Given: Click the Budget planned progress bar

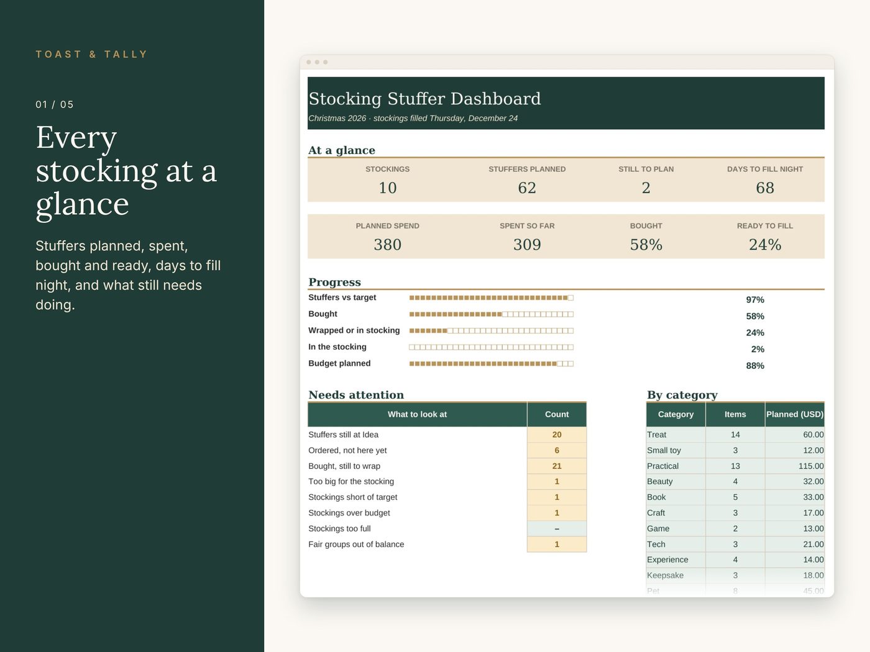Looking at the screenshot, I should coord(491,364).
